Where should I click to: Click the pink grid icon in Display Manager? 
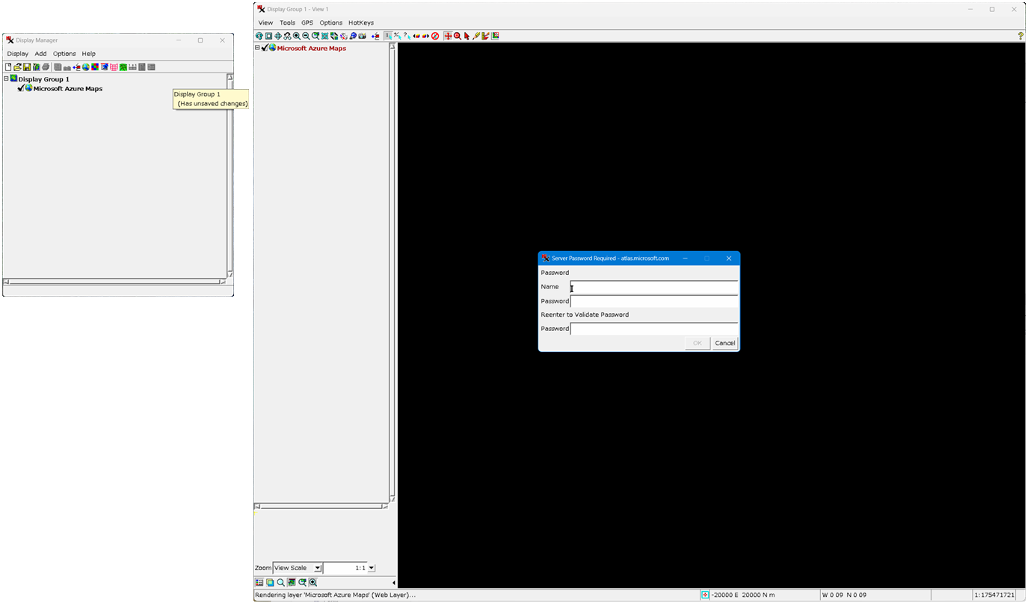coord(114,67)
